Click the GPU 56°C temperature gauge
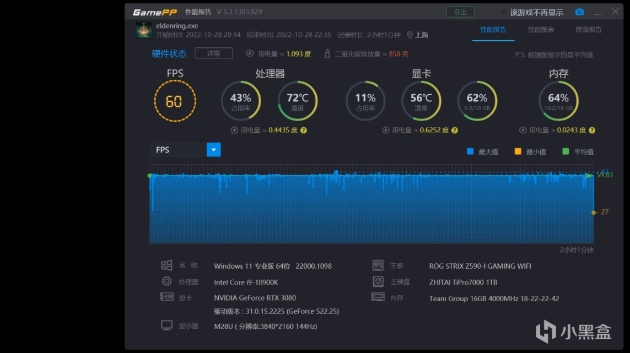The width and height of the screenshot is (630, 353). (x=421, y=101)
